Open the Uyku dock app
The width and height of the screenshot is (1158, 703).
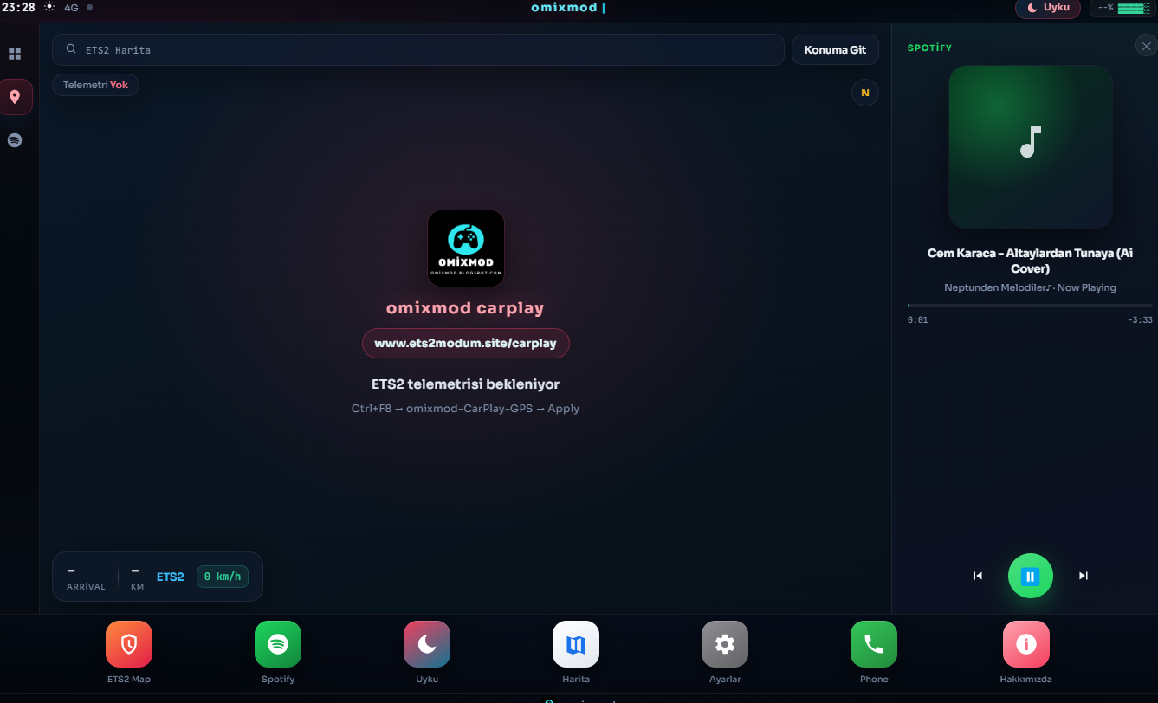(427, 644)
